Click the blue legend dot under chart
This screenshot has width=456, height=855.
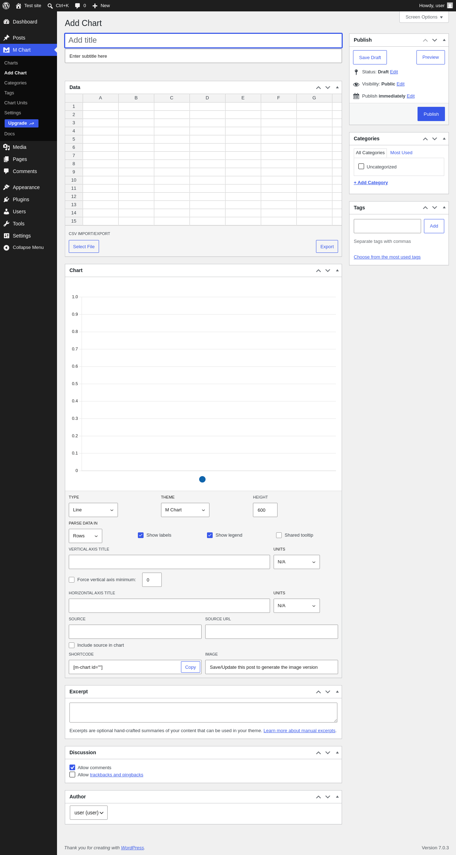click(x=202, y=479)
